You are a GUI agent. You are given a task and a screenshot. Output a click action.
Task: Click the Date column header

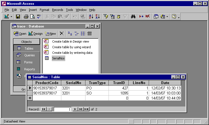pos(165,83)
